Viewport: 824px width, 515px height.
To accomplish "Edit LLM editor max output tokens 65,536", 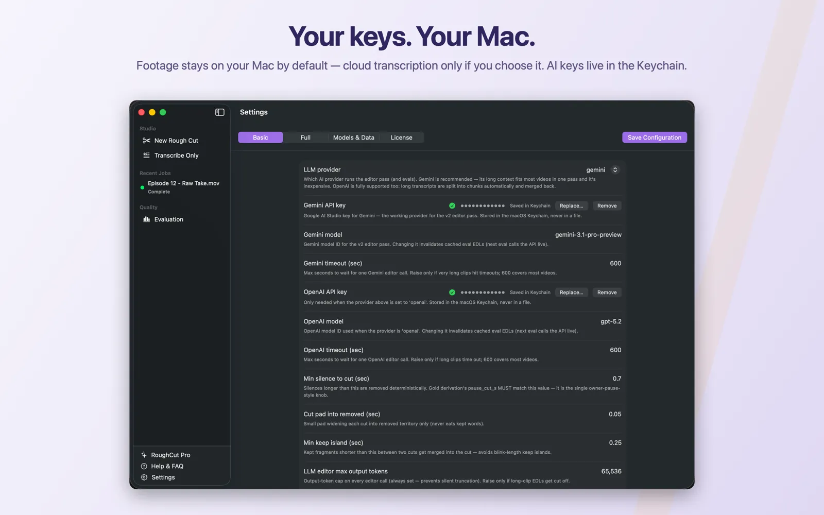I will 611,471.
